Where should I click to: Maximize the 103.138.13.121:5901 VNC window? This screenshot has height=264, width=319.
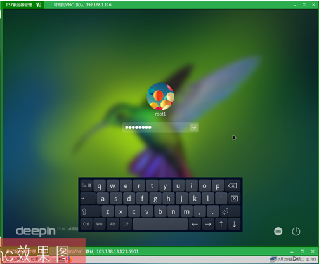pos(302,251)
